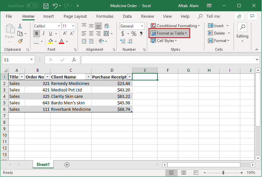Open Cell Styles gallery
Viewport: 262px width, 177px height.
point(164,41)
